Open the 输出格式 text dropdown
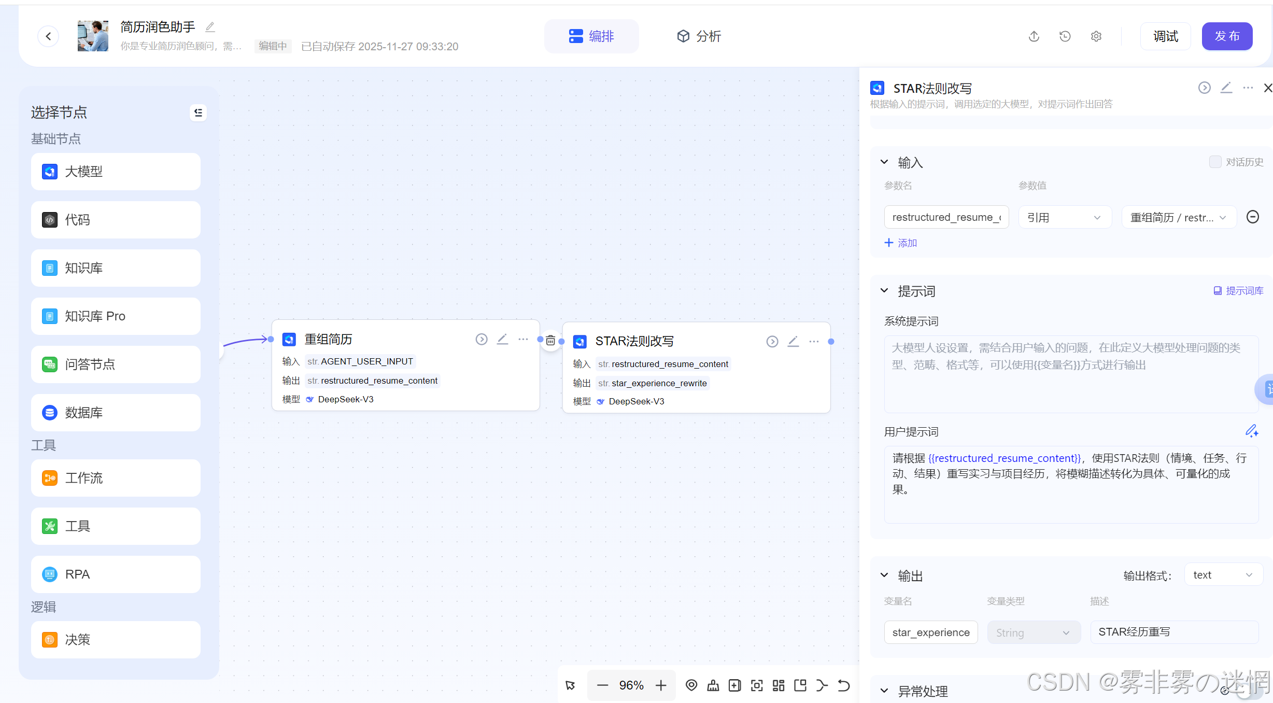Screen dimensions: 1273x703 click(1222, 575)
